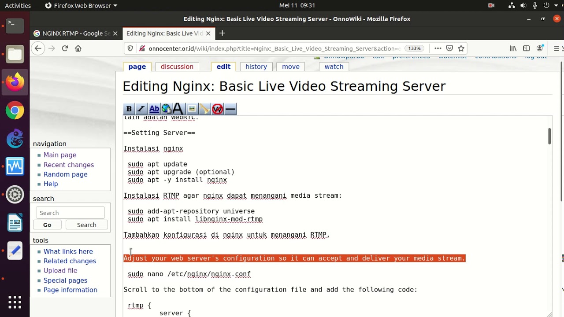The width and height of the screenshot is (564, 317).
Task: Save page to Pocket
Action: pyautogui.click(x=449, y=48)
